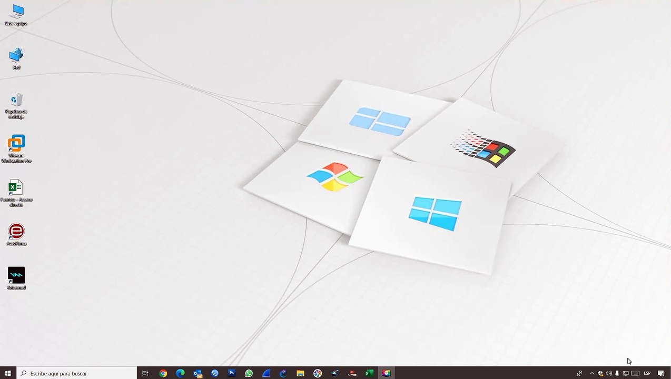Image resolution: width=671 pixels, height=379 pixels.
Task: Open Task View from the taskbar
Action: click(145, 373)
